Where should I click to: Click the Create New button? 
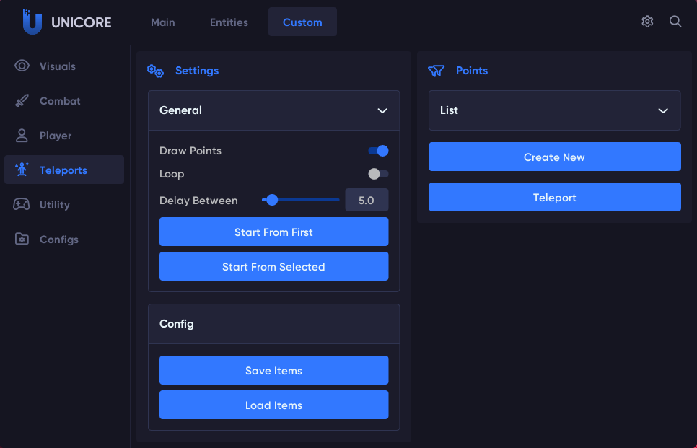554,157
